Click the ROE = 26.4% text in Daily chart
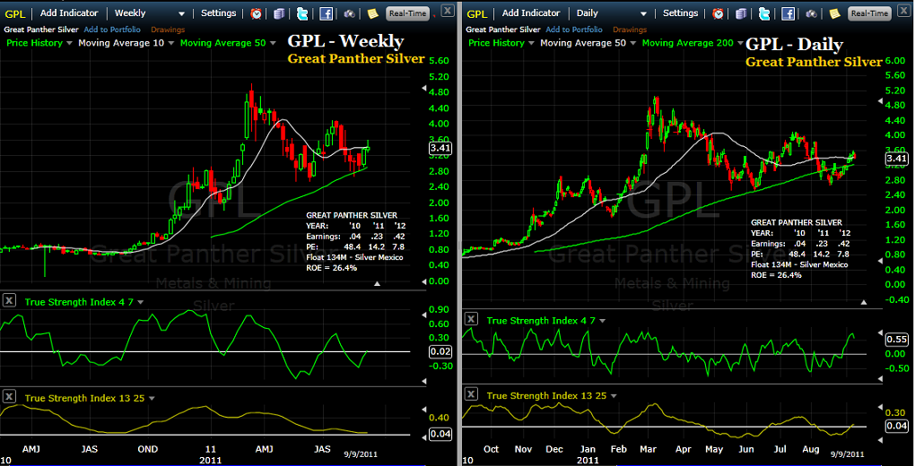This screenshot has height=466, width=915. tap(776, 275)
